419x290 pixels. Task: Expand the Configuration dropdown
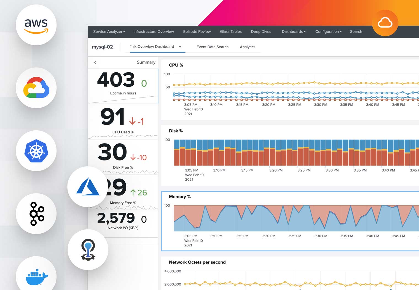pyautogui.click(x=328, y=31)
